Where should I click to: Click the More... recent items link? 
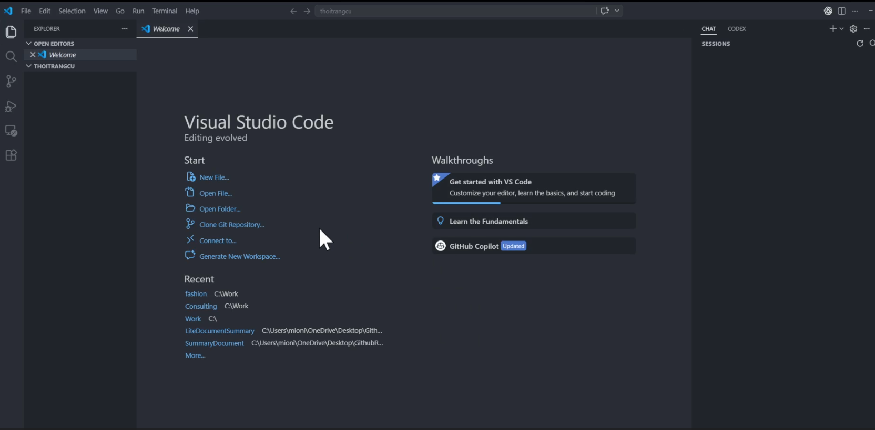pyautogui.click(x=195, y=355)
